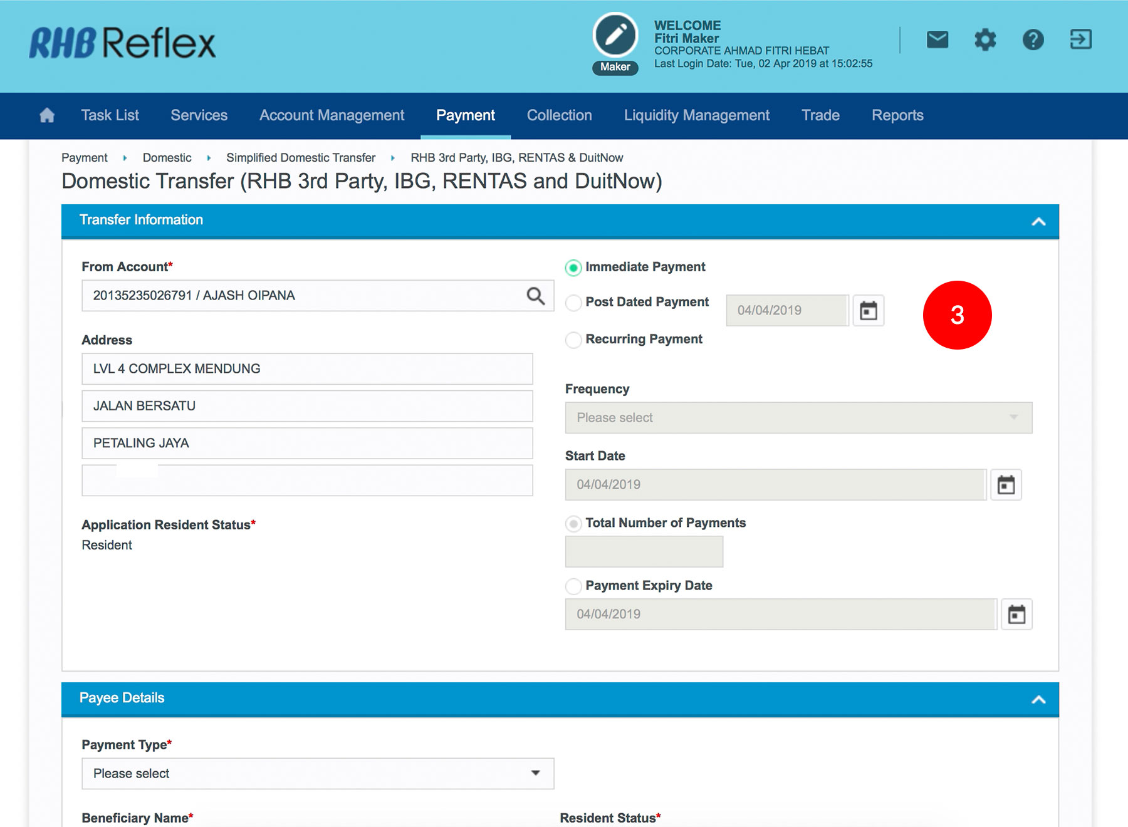
Task: Open calendar for Post Dated Payment
Action: click(868, 311)
